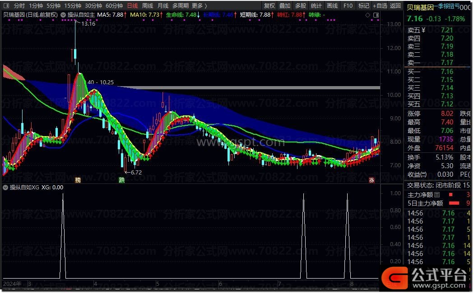Open the 画线 drawing tools

(332, 6)
